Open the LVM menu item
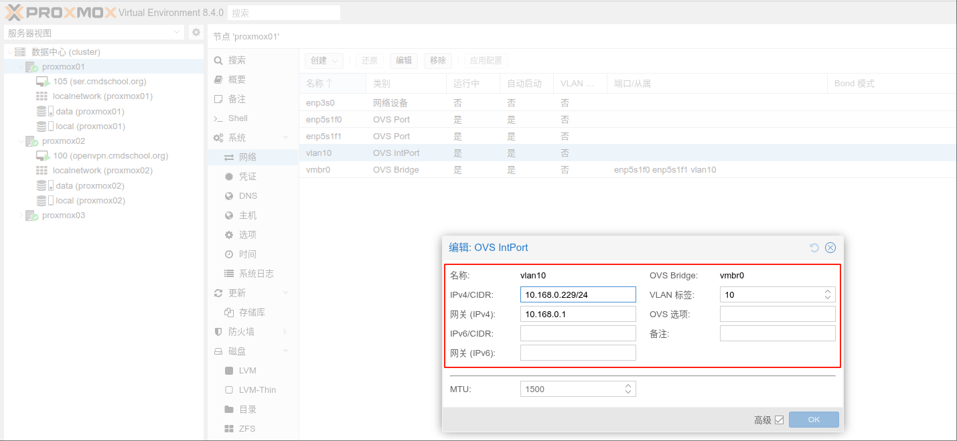Image resolution: width=957 pixels, height=441 pixels. (x=252, y=371)
